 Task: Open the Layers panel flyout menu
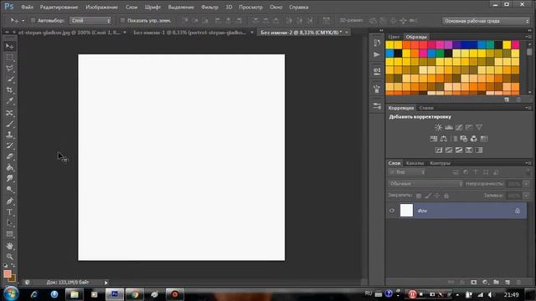coord(529,163)
